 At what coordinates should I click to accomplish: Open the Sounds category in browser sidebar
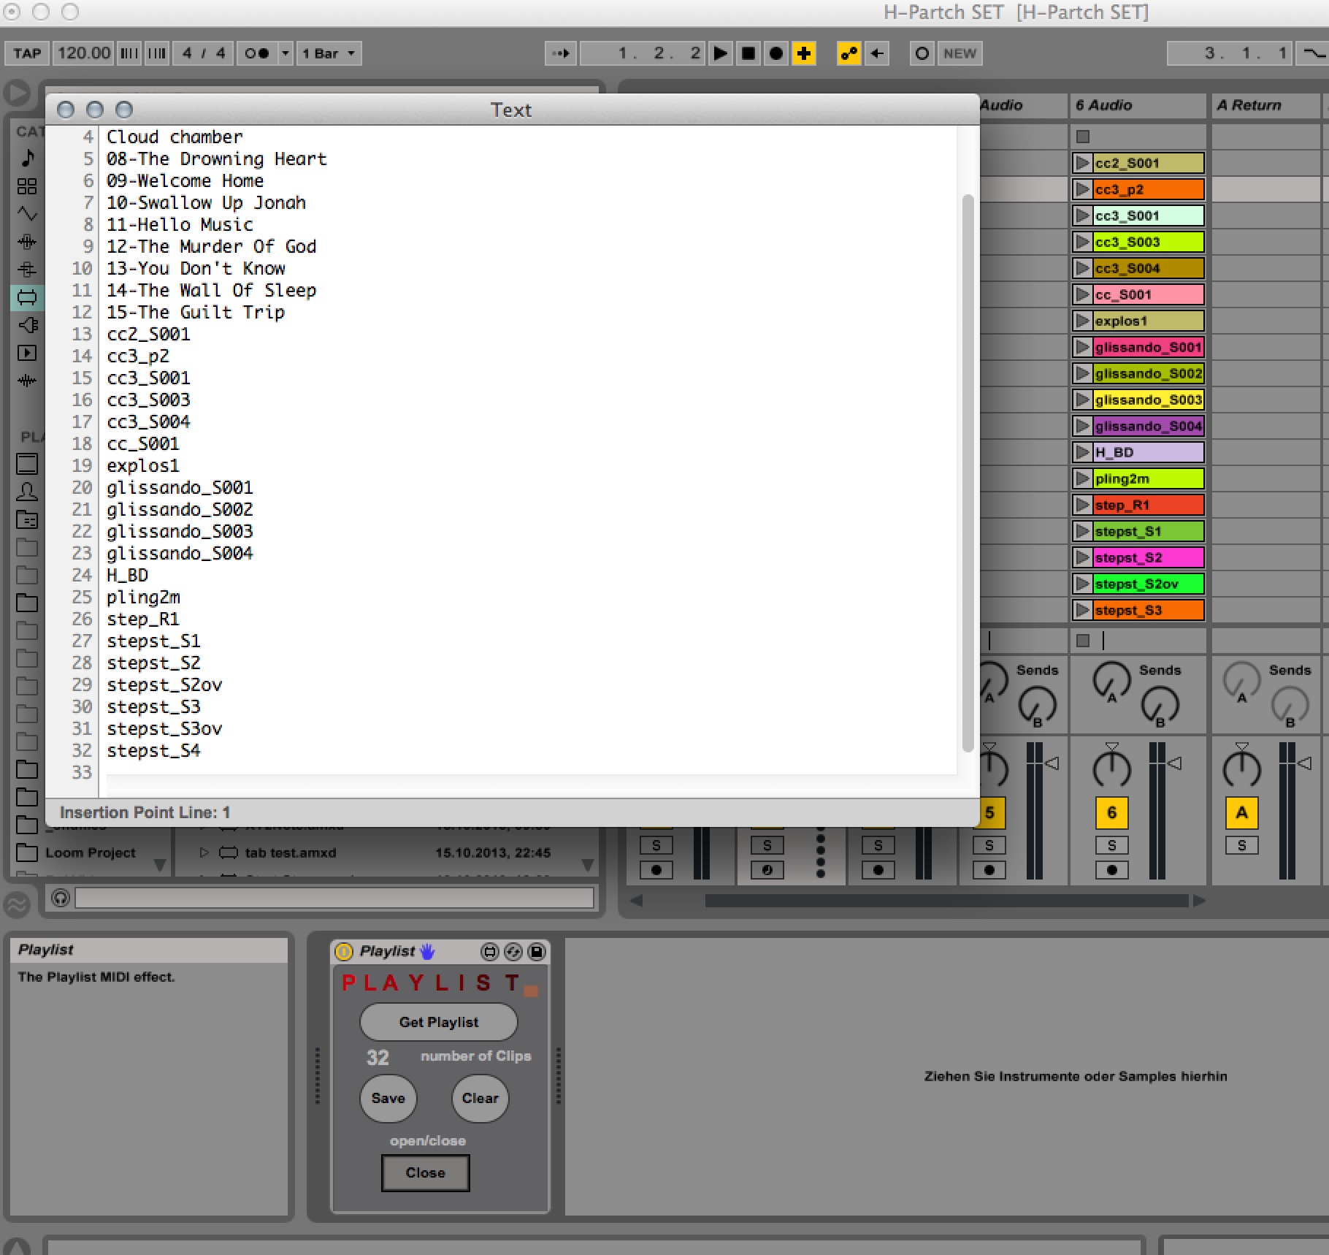28,158
